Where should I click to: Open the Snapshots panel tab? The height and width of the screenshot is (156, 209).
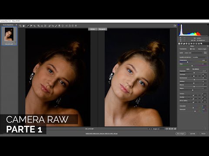tap(201, 44)
